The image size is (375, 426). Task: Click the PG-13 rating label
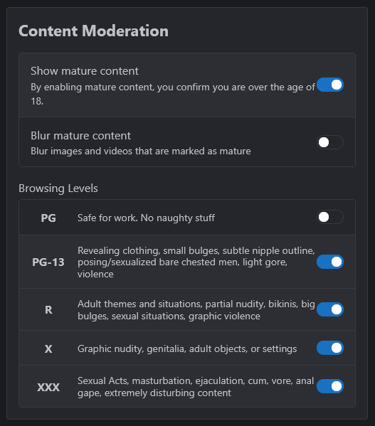coord(48,262)
